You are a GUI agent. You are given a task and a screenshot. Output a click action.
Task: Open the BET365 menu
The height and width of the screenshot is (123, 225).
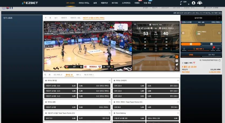[115, 3]
